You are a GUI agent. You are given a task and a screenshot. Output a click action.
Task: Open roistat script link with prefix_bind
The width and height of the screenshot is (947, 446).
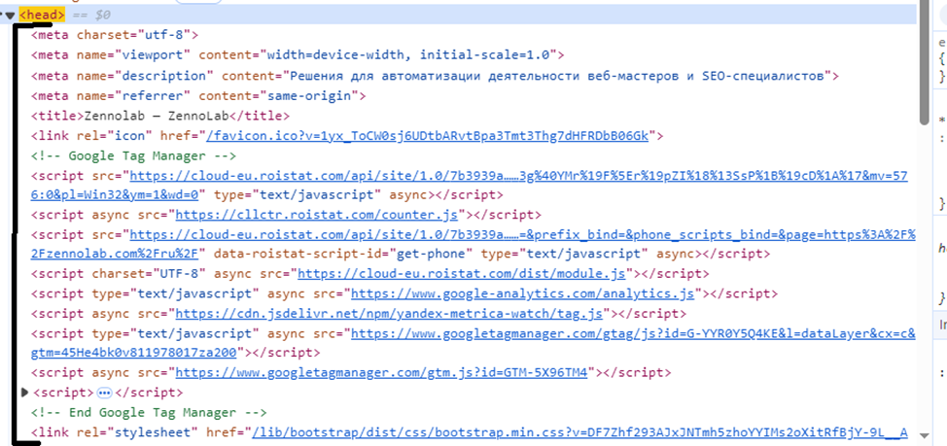pos(522,235)
